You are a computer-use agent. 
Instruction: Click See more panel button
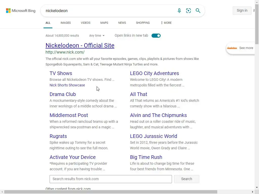point(241,48)
